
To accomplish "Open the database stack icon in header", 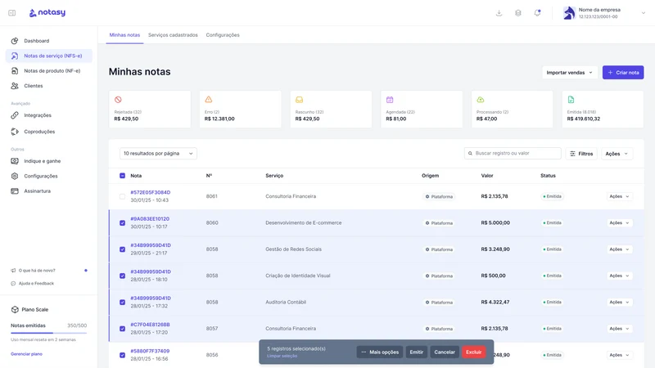I will [x=518, y=13].
